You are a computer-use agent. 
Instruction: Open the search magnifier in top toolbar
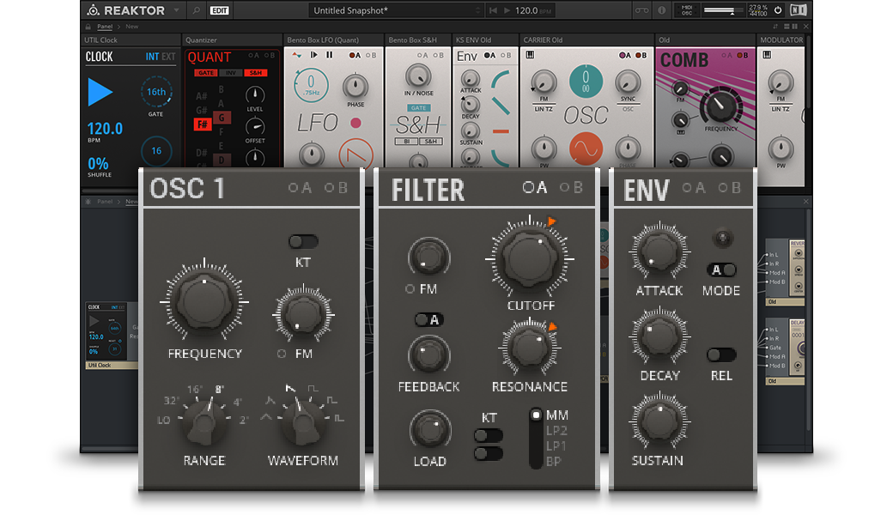pyautogui.click(x=197, y=10)
